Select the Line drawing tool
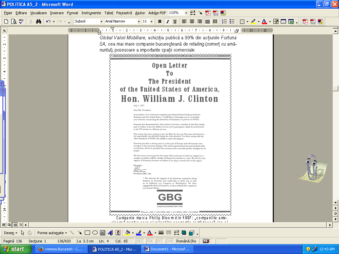Viewport: 339px width, 254px height. (72, 233)
